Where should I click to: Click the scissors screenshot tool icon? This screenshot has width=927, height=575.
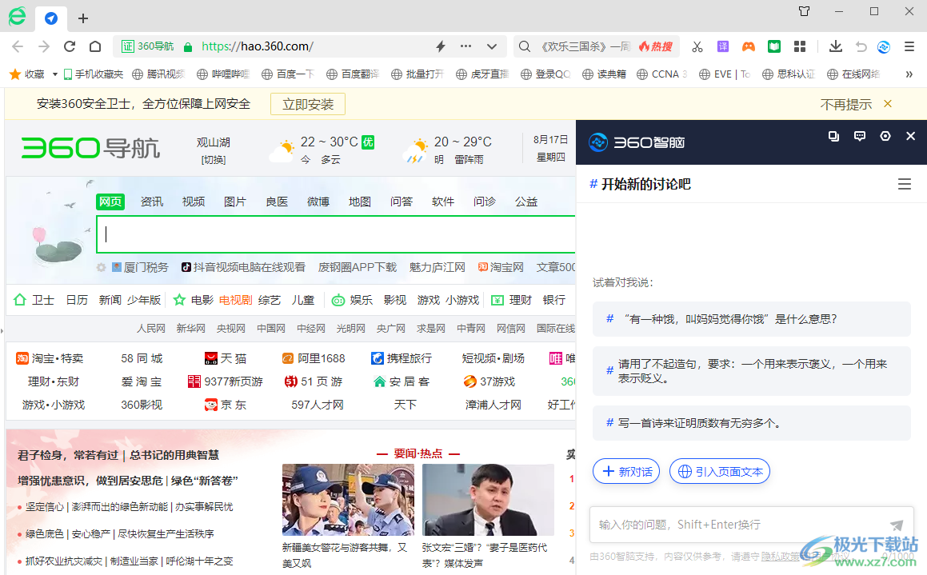[x=697, y=46]
